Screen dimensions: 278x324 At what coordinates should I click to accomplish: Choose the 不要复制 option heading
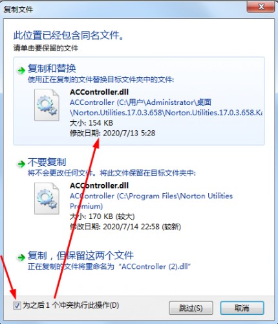click(47, 162)
